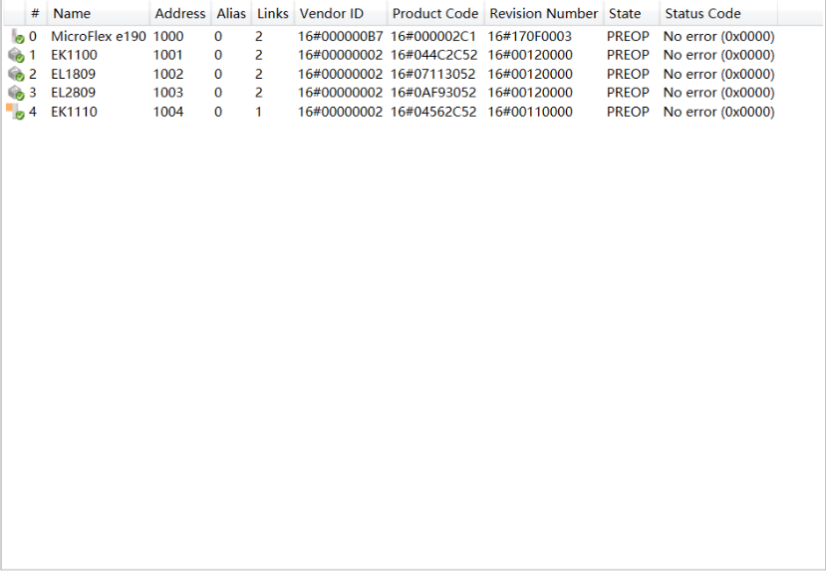
Task: Click the status code of EK1100 row
Action: point(719,55)
